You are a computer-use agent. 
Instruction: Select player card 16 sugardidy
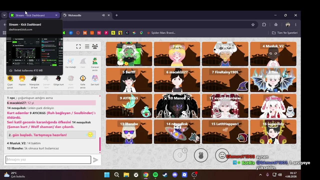273,132
